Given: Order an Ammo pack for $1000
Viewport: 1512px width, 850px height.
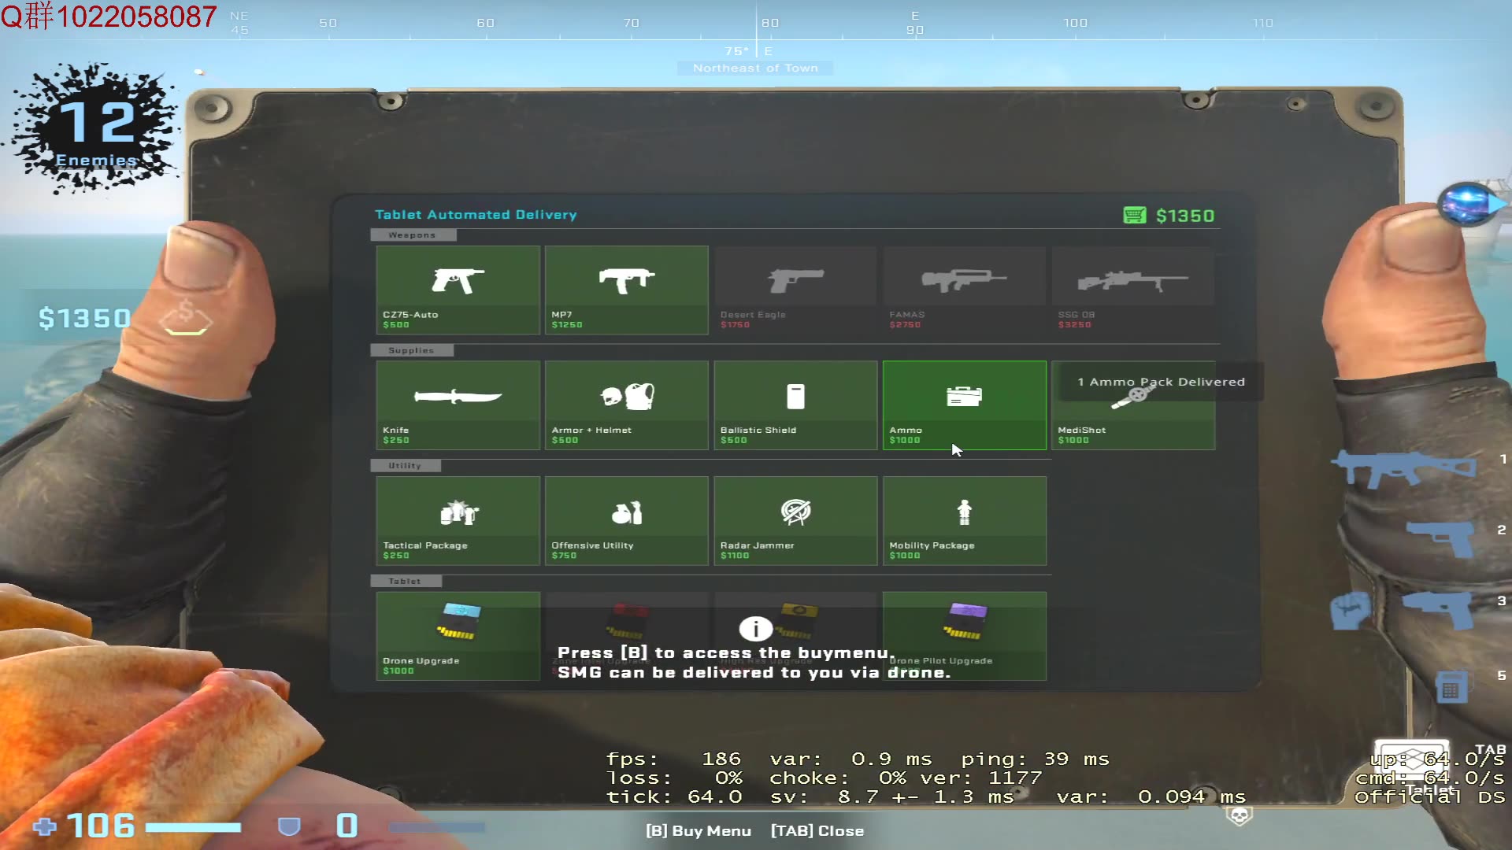Looking at the screenshot, I should [x=965, y=405].
